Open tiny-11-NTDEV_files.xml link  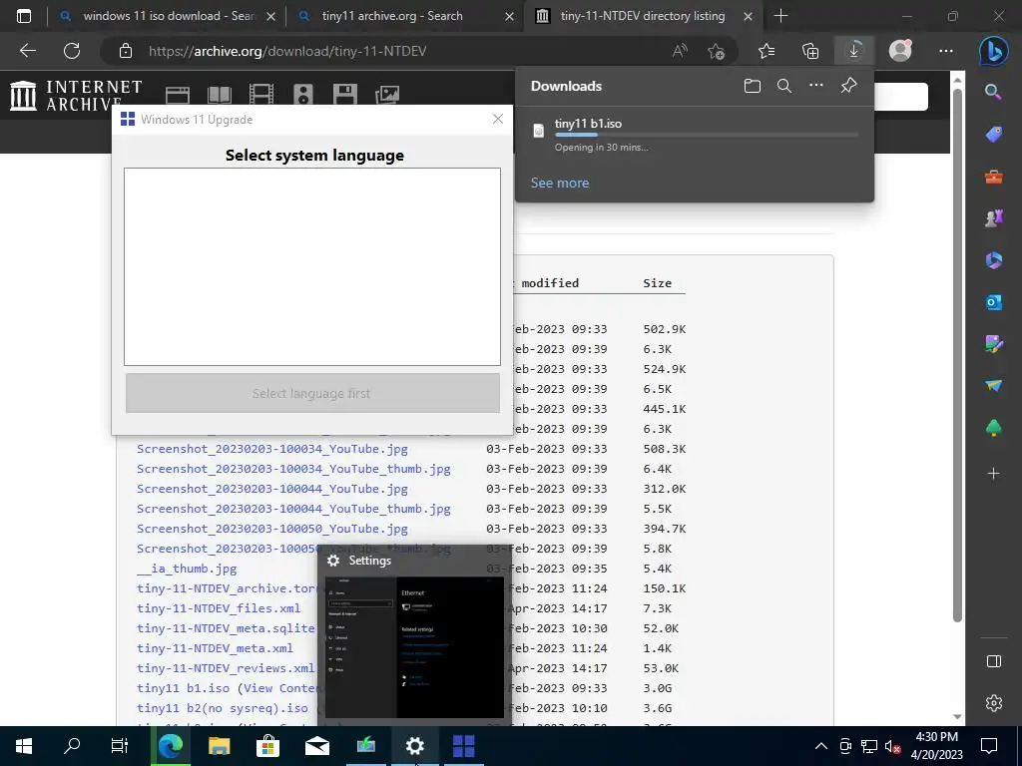(219, 608)
